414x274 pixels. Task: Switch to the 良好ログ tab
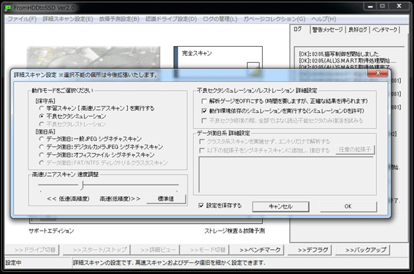[357, 30]
